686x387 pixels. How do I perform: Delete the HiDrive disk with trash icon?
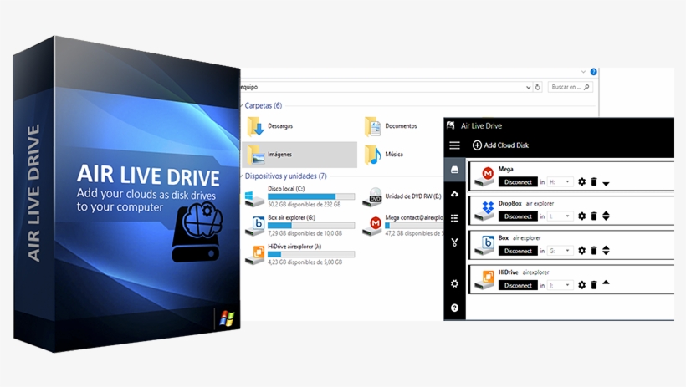[594, 285]
